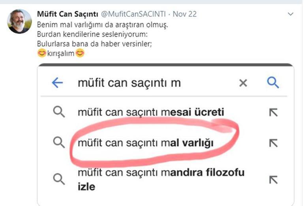
Task: Open the @MufitCanSACINTI handle link
Action: (133, 15)
